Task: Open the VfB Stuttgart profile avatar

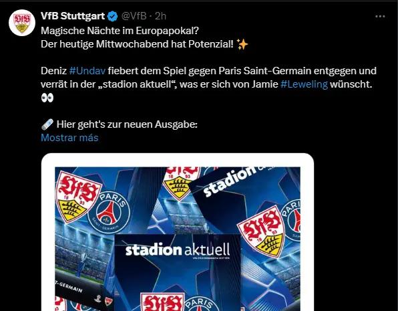Action: point(22,23)
